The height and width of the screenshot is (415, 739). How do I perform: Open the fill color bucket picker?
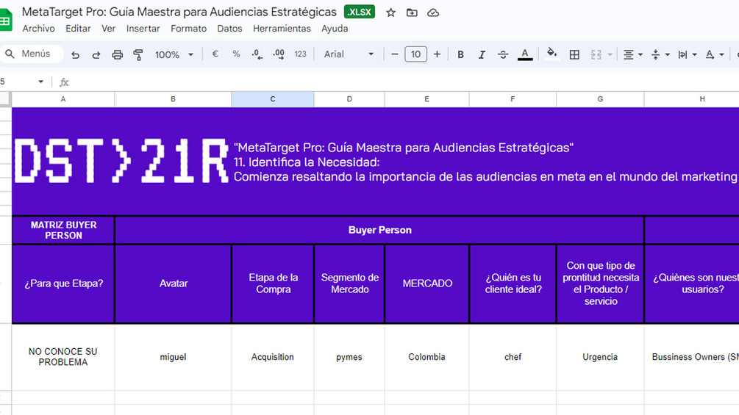tap(552, 54)
